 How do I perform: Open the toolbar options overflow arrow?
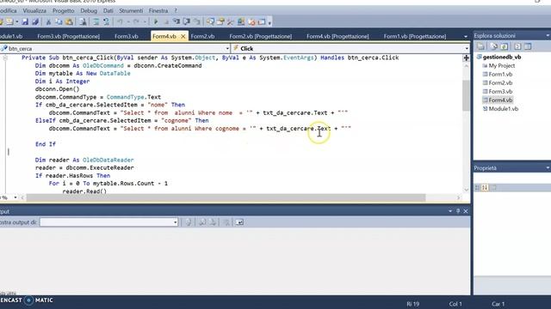(269, 23)
